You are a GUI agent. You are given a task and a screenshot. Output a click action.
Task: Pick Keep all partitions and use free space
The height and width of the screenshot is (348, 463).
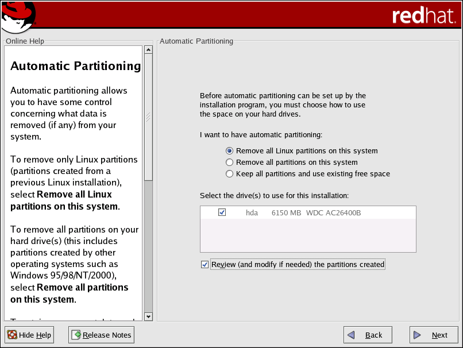[230, 174]
